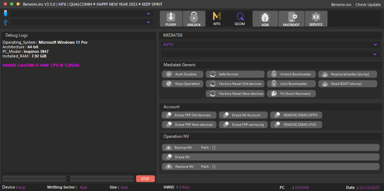This screenshot has width=384, height=191.
Task: Open the ADB tab
Action: pyautogui.click(x=265, y=19)
